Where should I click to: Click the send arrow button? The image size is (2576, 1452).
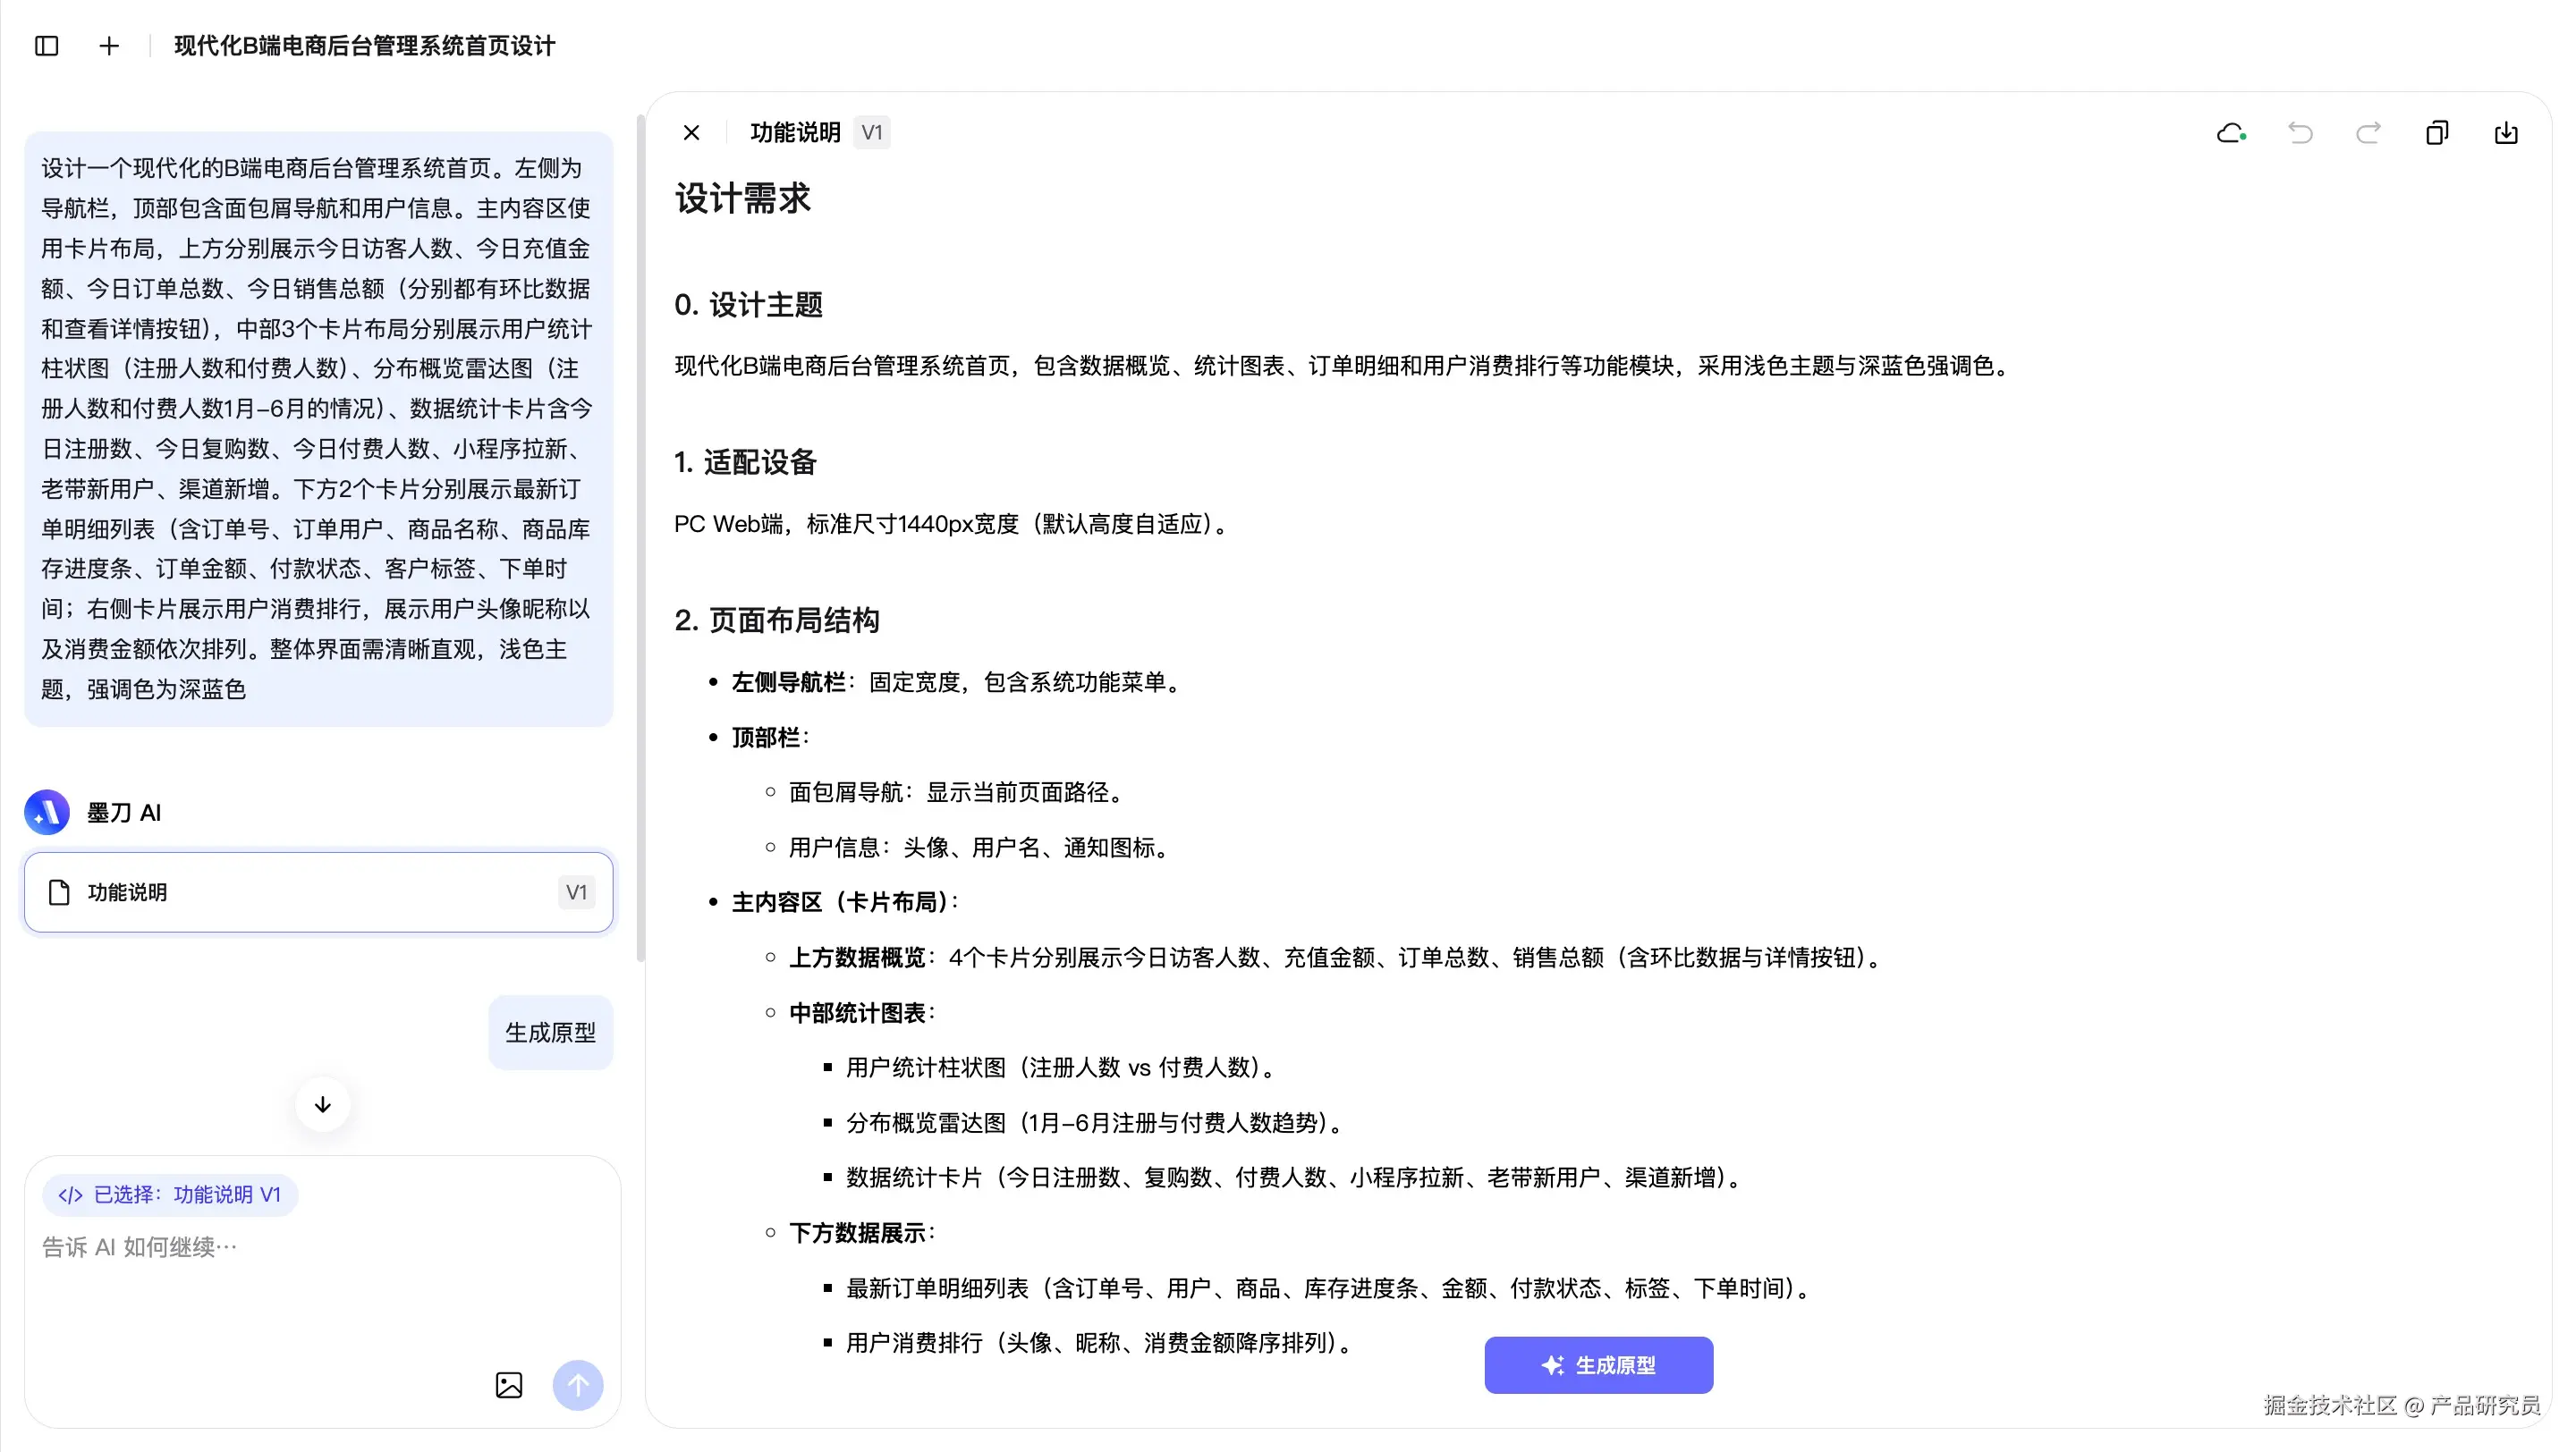[x=578, y=1385]
